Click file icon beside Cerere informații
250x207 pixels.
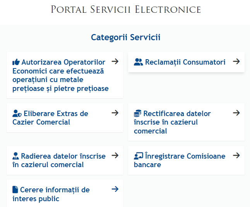[x=15, y=190]
